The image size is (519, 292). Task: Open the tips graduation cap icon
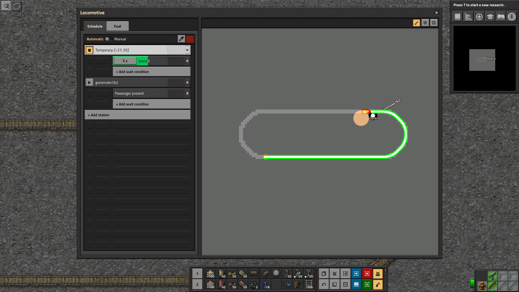click(490, 17)
